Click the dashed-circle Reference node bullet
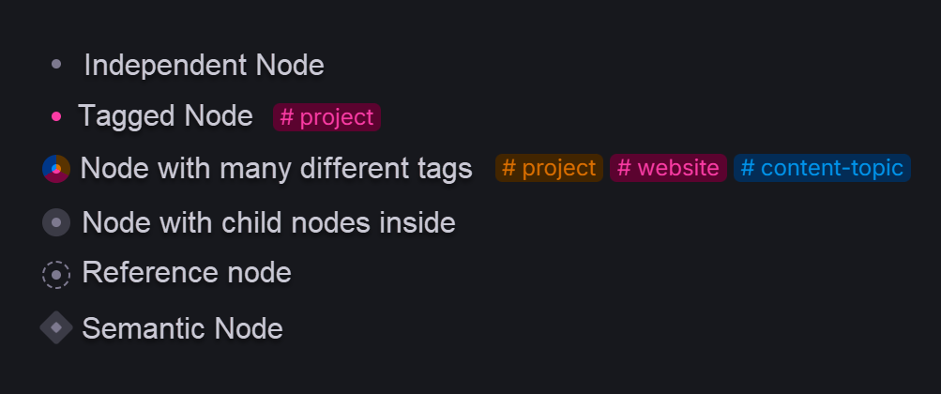Screen dimensions: 941x394 click(56, 275)
